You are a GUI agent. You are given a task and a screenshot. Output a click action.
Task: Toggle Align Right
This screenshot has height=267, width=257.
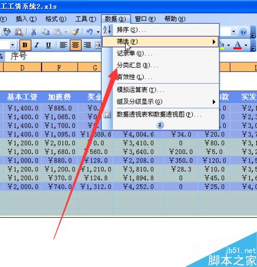point(87,45)
